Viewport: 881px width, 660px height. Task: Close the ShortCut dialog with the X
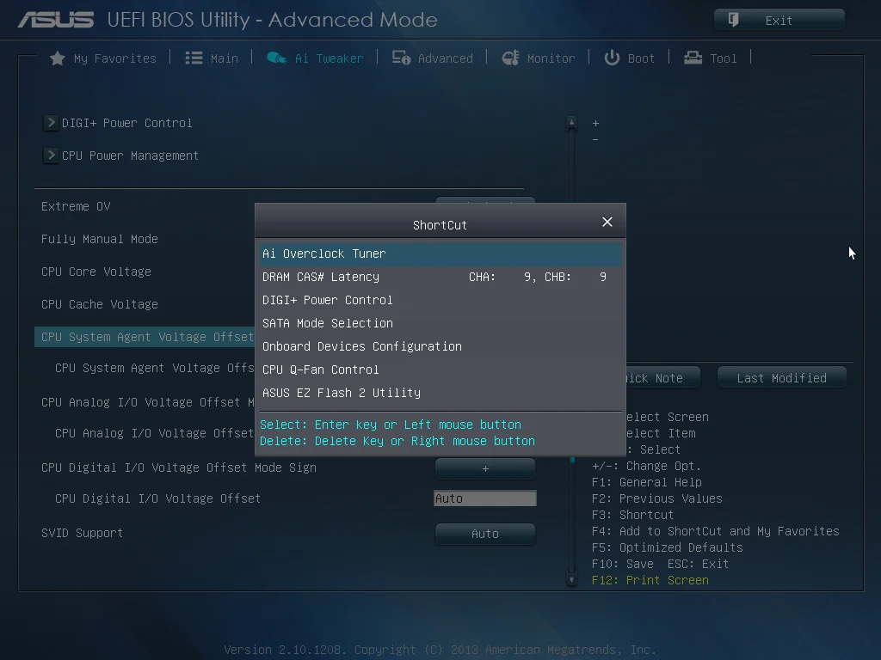click(607, 223)
